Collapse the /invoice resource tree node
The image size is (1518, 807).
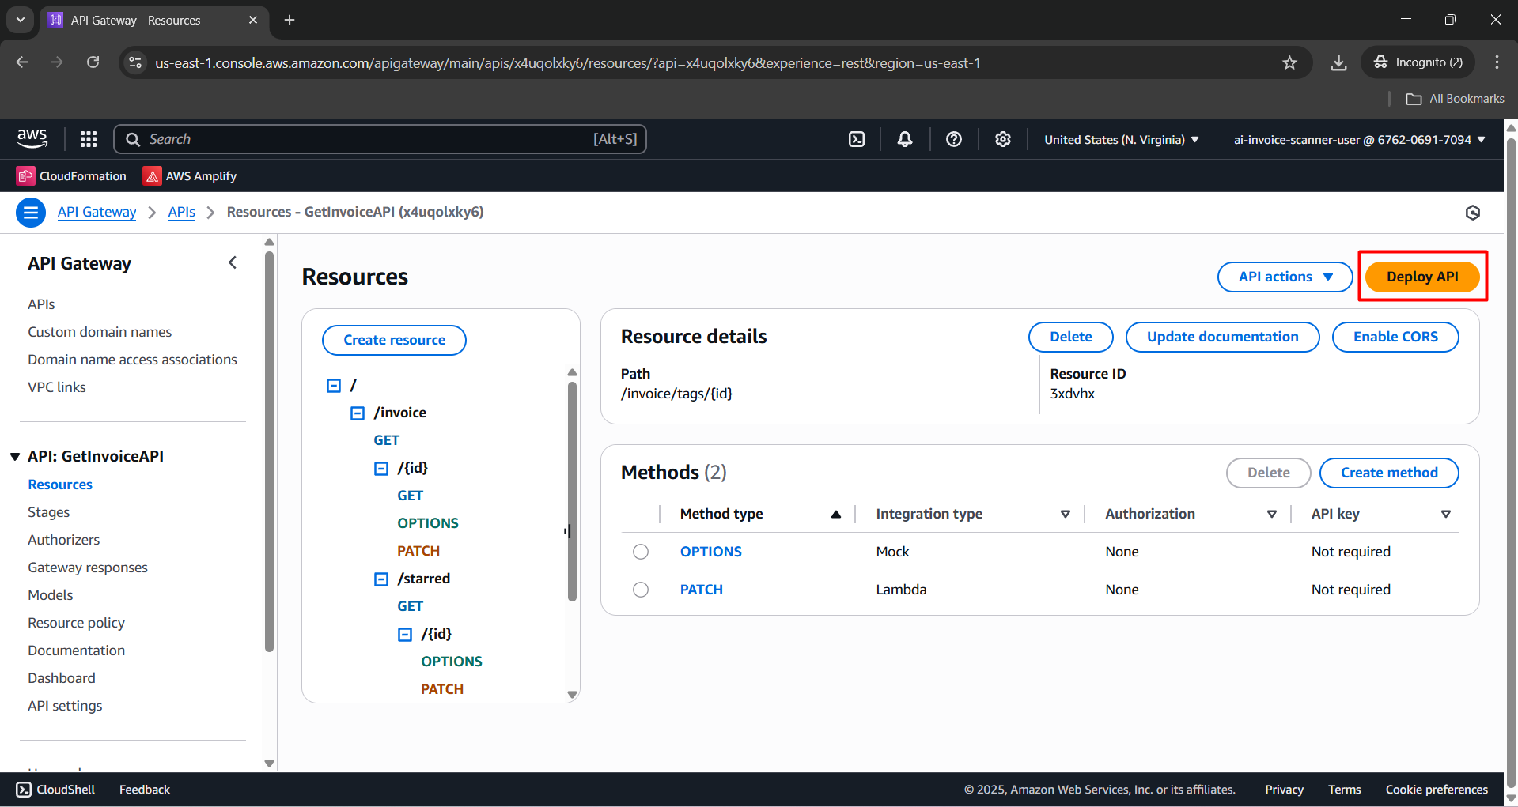pyautogui.click(x=357, y=412)
